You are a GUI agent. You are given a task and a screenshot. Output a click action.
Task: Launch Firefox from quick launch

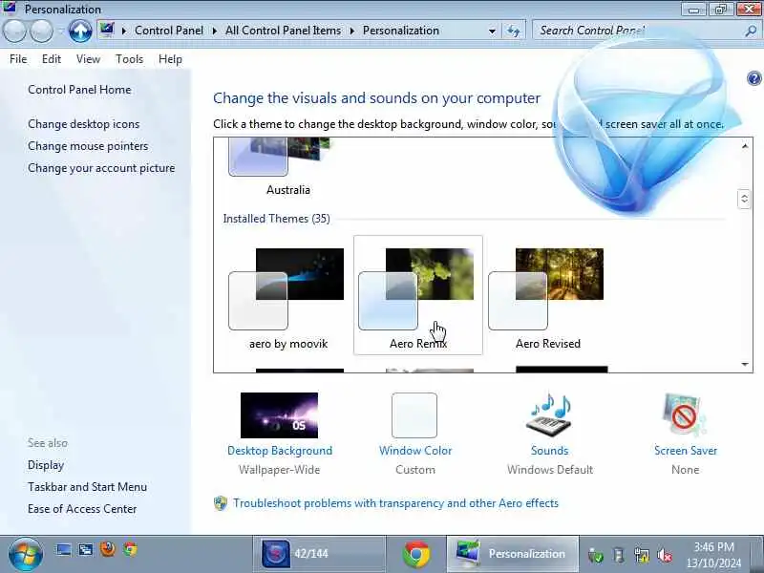click(x=108, y=550)
